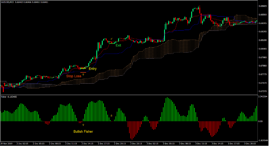This screenshot has width=269, height=146.
Task: Click the 0.67980 price axis label
Action: pos(262,57)
